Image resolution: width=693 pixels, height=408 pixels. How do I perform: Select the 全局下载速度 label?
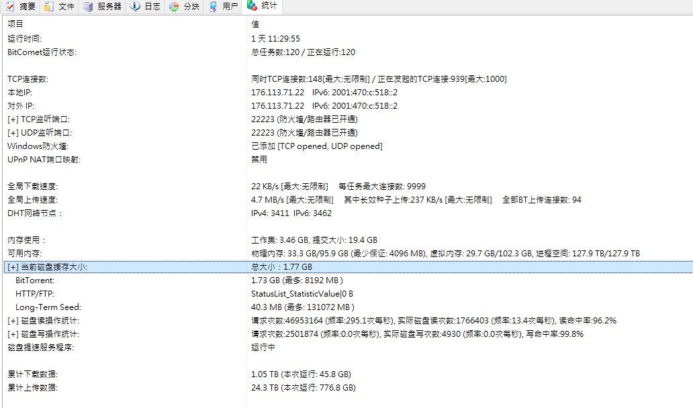coord(33,187)
